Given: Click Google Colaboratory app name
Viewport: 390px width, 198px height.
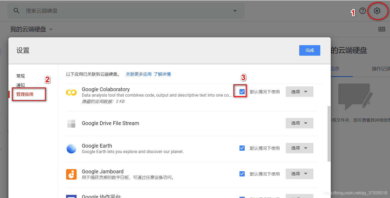Looking at the screenshot, I should [106, 89].
